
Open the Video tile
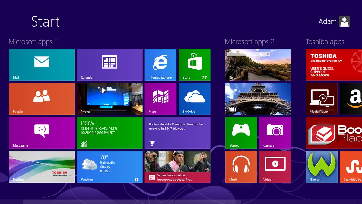point(275,167)
